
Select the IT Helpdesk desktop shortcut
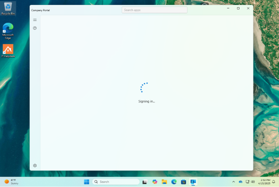tap(8, 51)
